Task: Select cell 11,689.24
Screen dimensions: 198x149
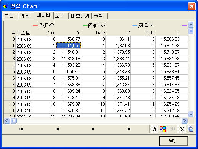Action: pyautogui.click(x=68, y=91)
